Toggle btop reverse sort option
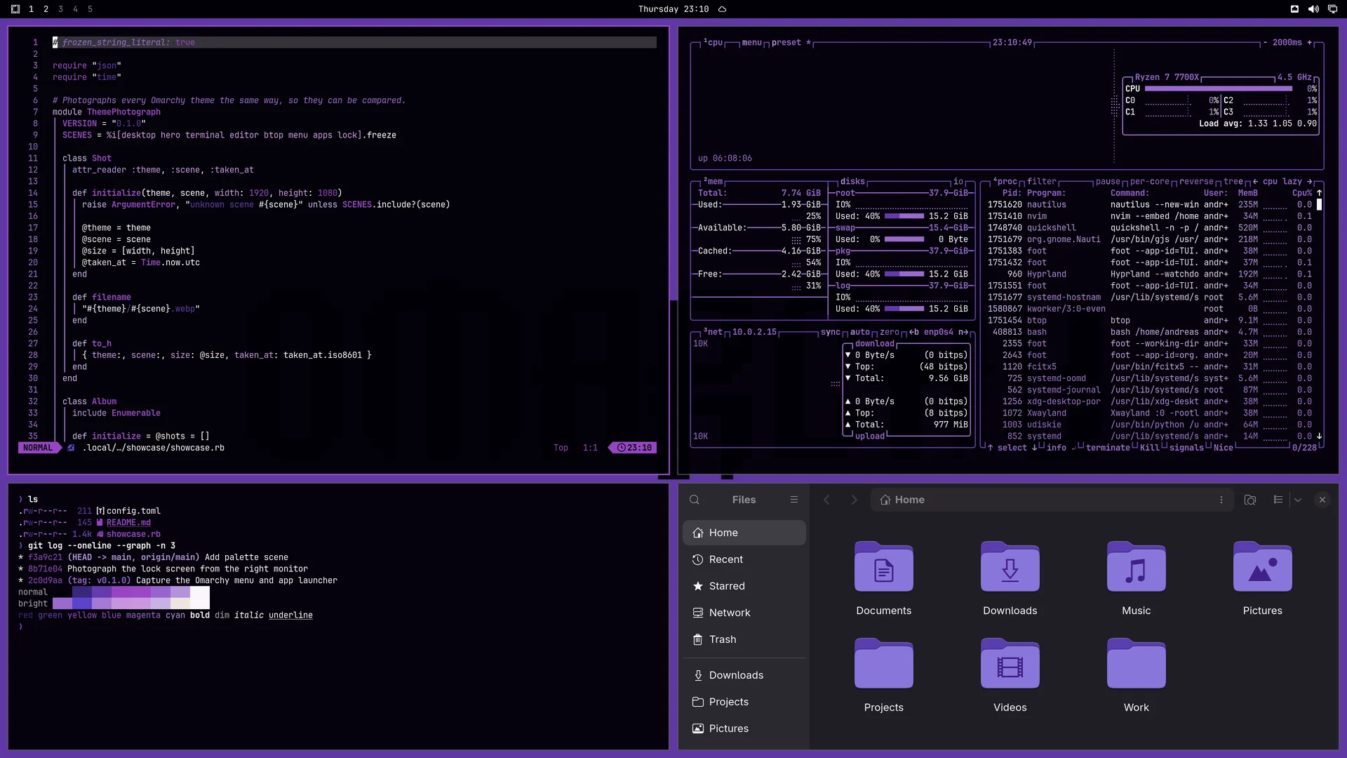This screenshot has width=1347, height=758. click(x=1196, y=181)
